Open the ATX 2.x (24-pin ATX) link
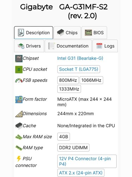Screen dimensions: 132x177 point(81,173)
